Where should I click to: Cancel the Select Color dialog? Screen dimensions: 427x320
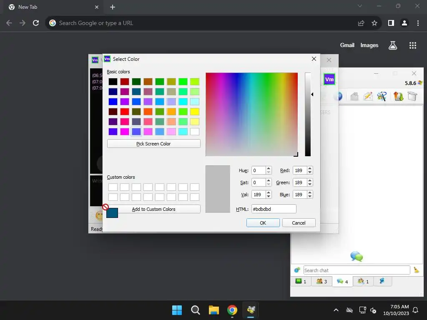point(299,223)
